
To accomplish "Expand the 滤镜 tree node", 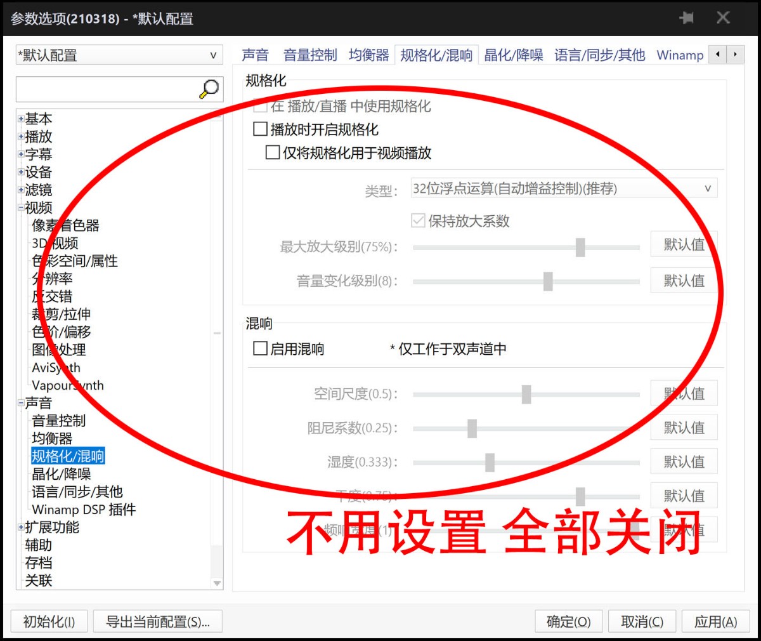I will (21, 190).
